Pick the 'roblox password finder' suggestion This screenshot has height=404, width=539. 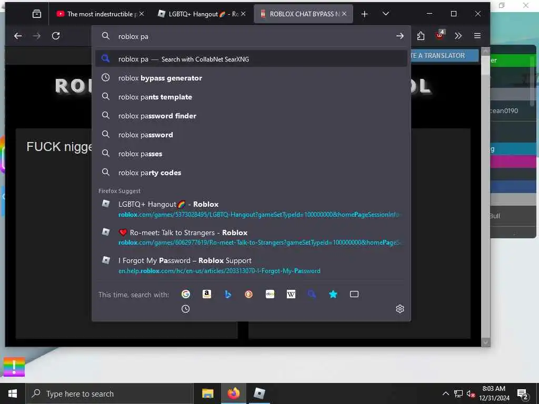tap(251, 116)
